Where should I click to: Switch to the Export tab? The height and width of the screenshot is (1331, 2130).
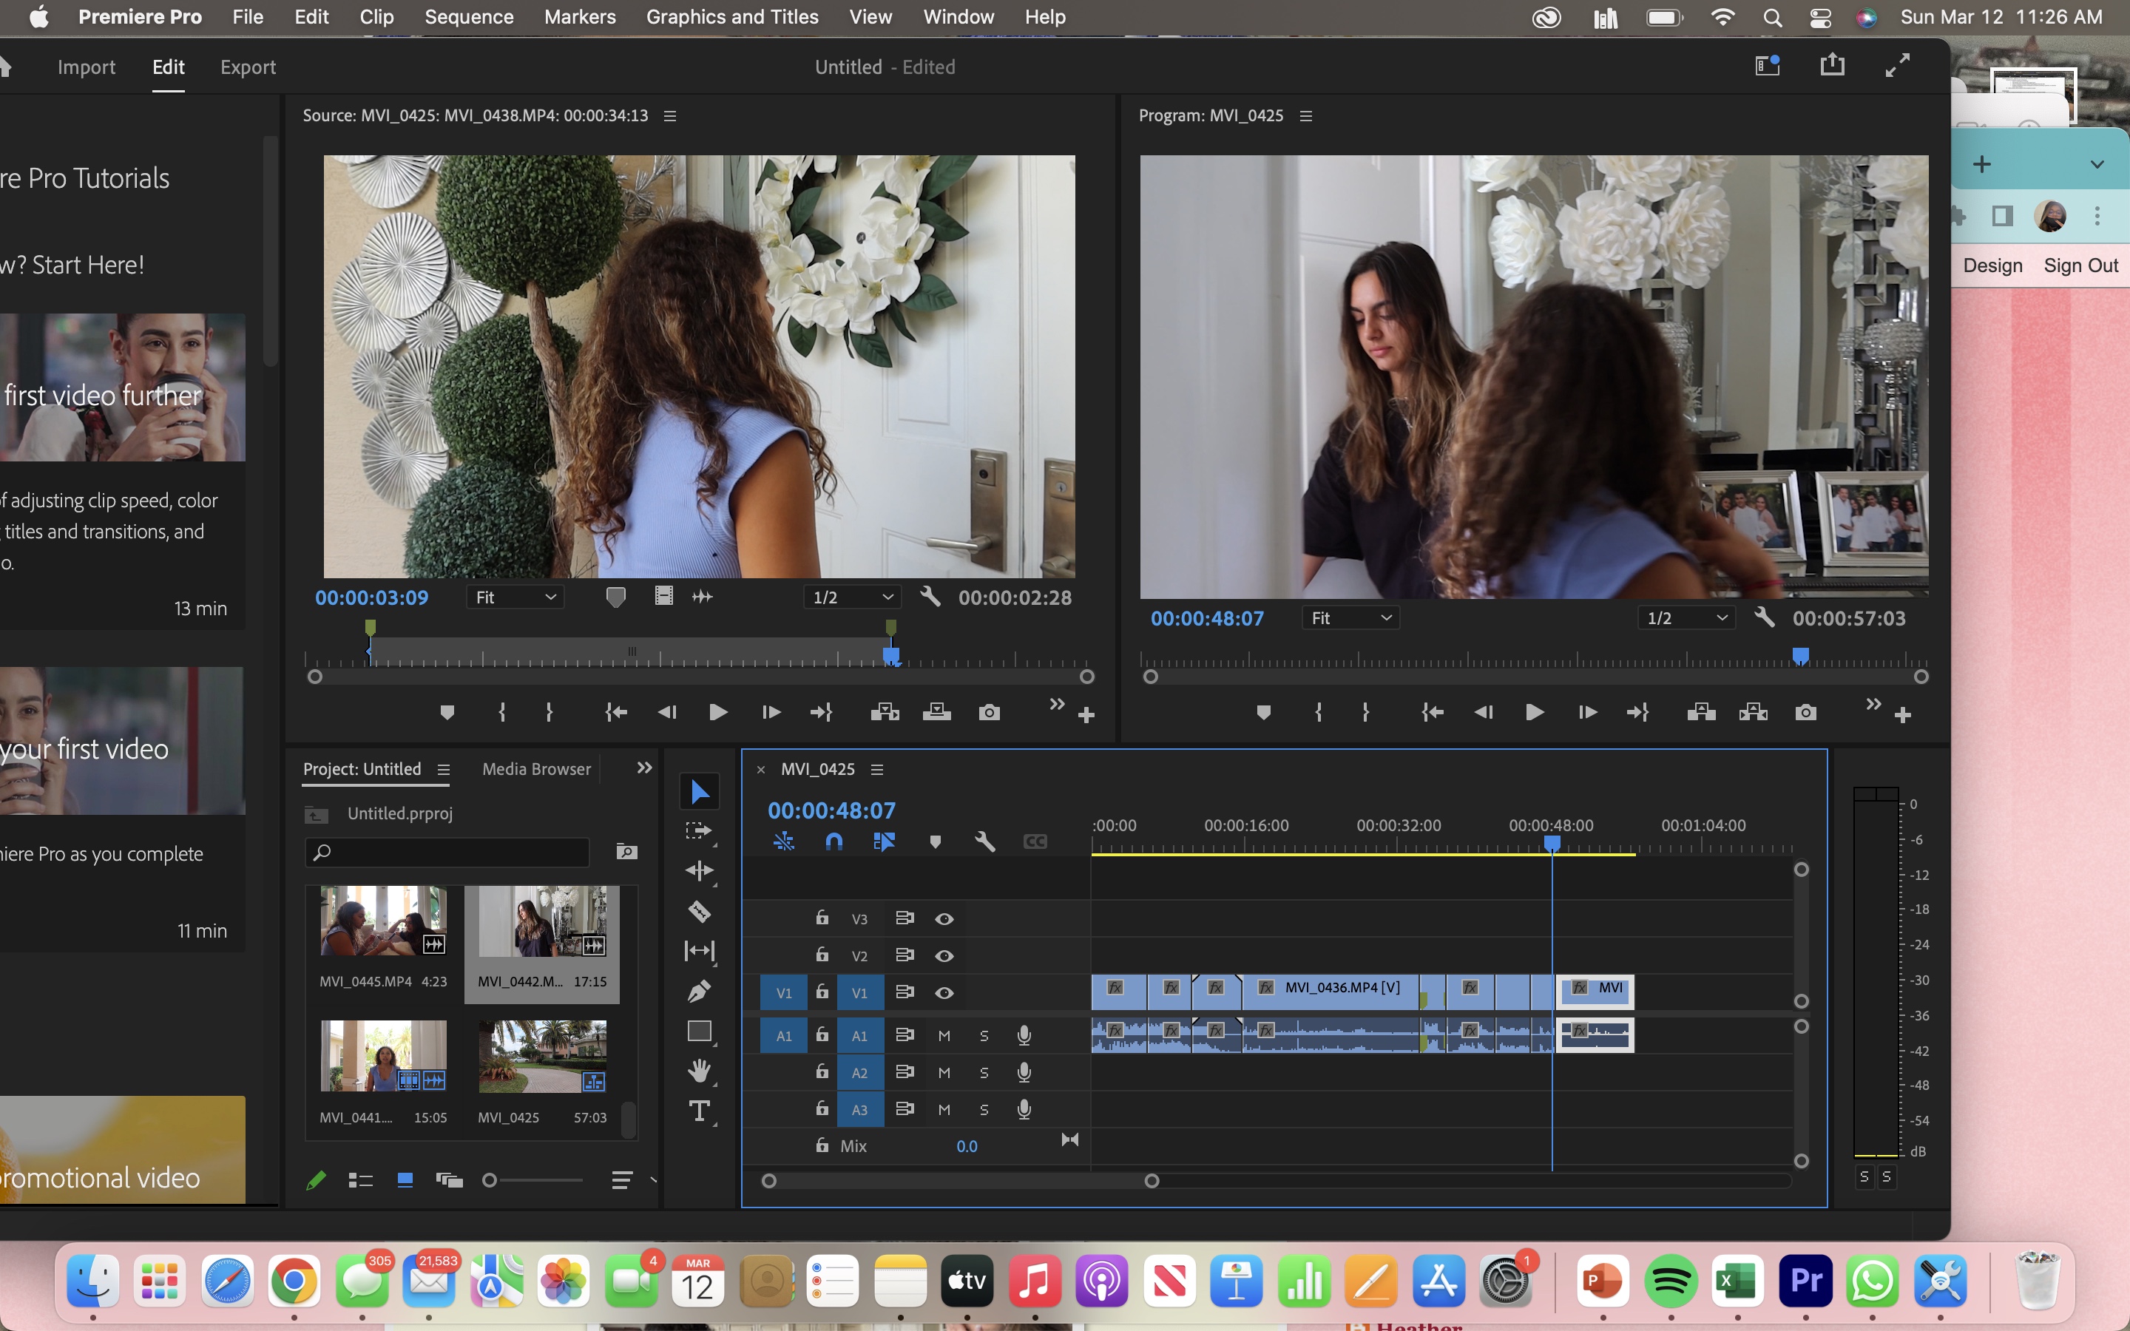pyautogui.click(x=248, y=67)
